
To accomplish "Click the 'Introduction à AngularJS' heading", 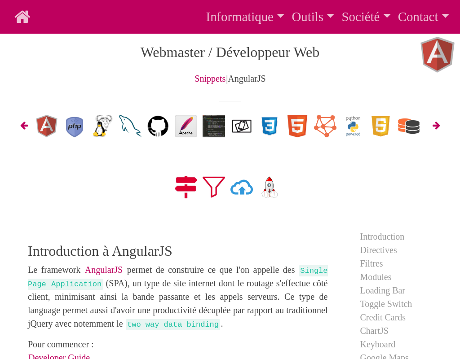I will point(100,251).
